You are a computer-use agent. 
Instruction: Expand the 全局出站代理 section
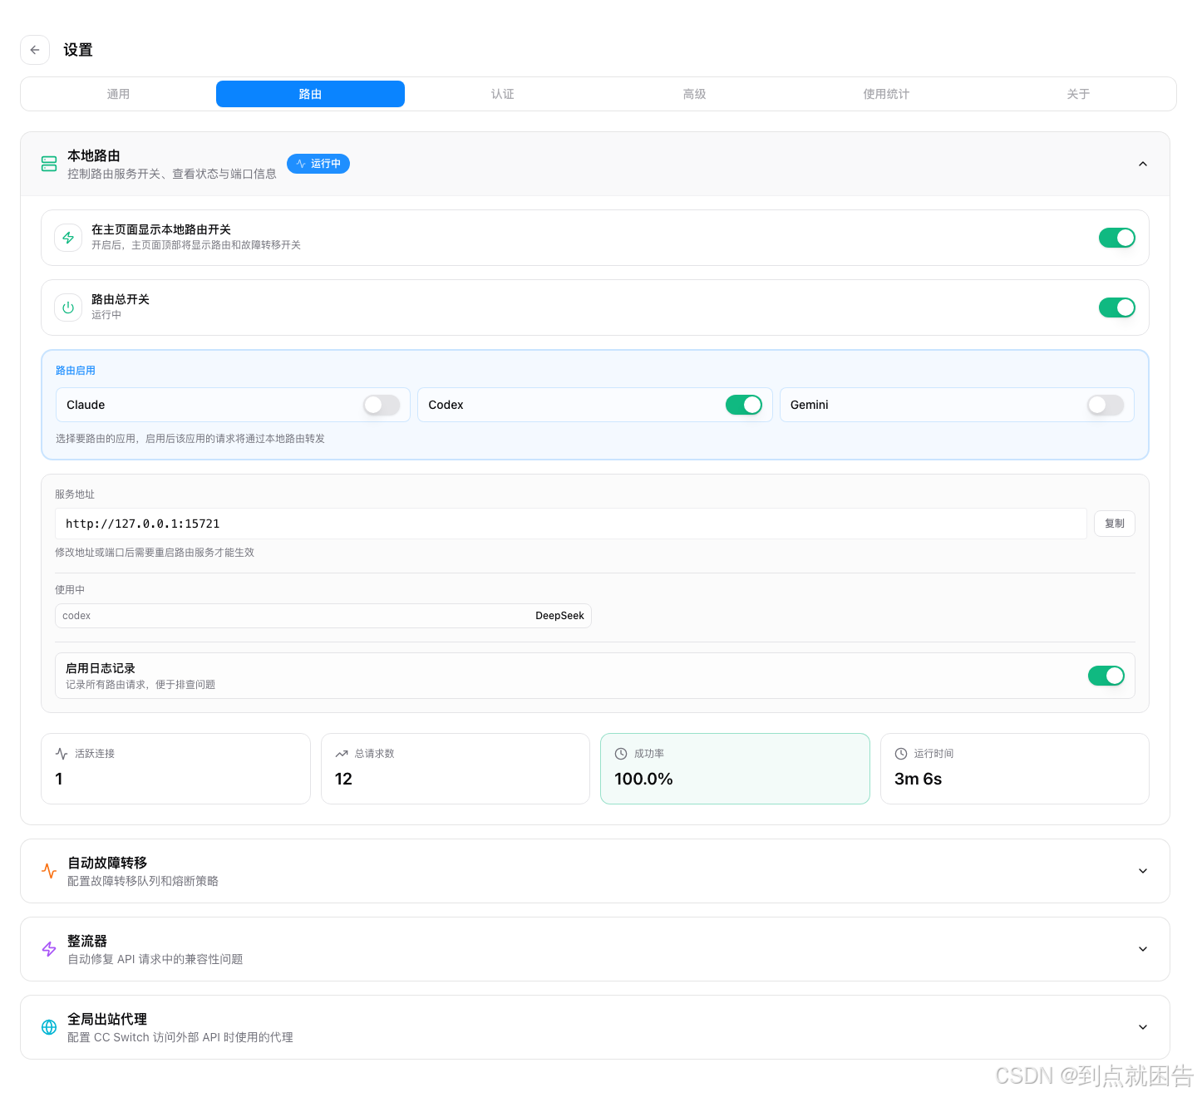click(1143, 1027)
